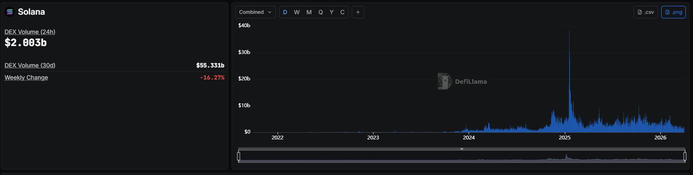Select the Quarterly (Q) interval

click(320, 12)
